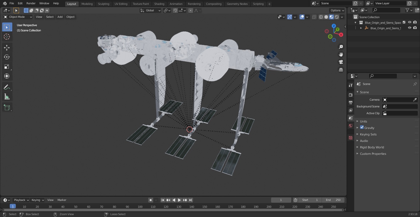420x217 pixels.
Task: Choose the Annotate tool
Action: click(x=7, y=87)
